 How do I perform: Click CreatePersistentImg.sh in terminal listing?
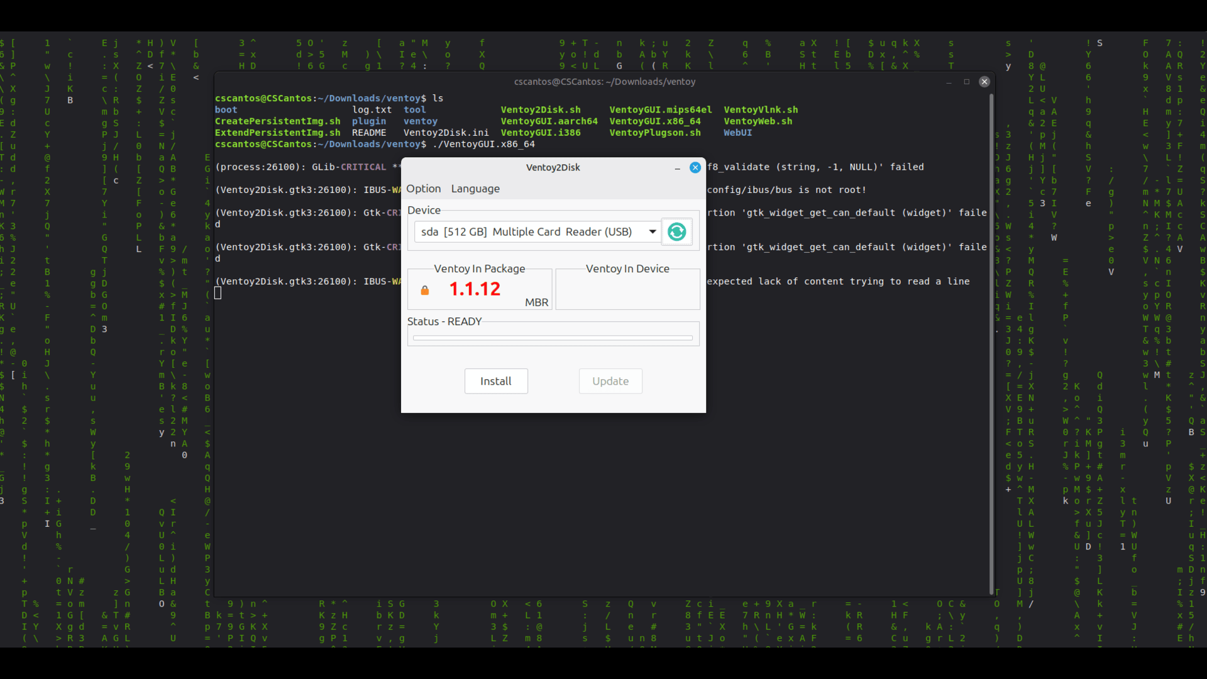278,121
